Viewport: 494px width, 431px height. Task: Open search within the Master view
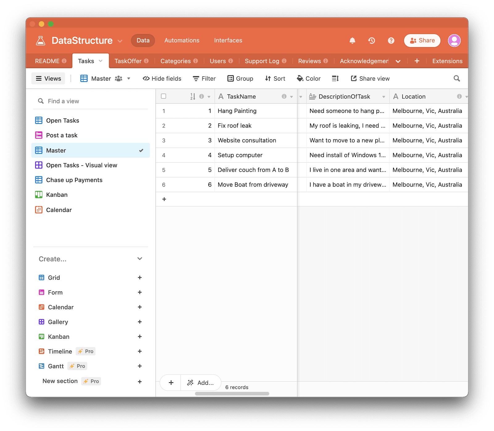[x=457, y=78]
